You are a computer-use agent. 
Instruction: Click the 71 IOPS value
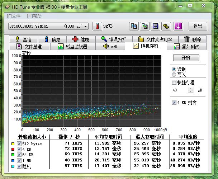[74, 143]
